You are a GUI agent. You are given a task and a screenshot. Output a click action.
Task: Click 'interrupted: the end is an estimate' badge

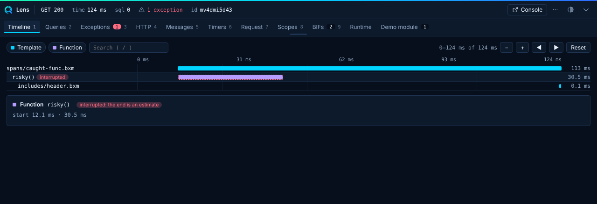click(x=119, y=105)
